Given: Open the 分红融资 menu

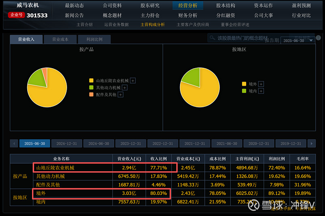Looking at the screenshot, I should [226, 15].
